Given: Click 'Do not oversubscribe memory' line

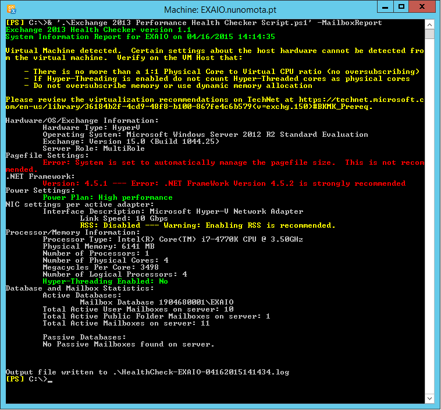Looking at the screenshot, I should point(168,86).
